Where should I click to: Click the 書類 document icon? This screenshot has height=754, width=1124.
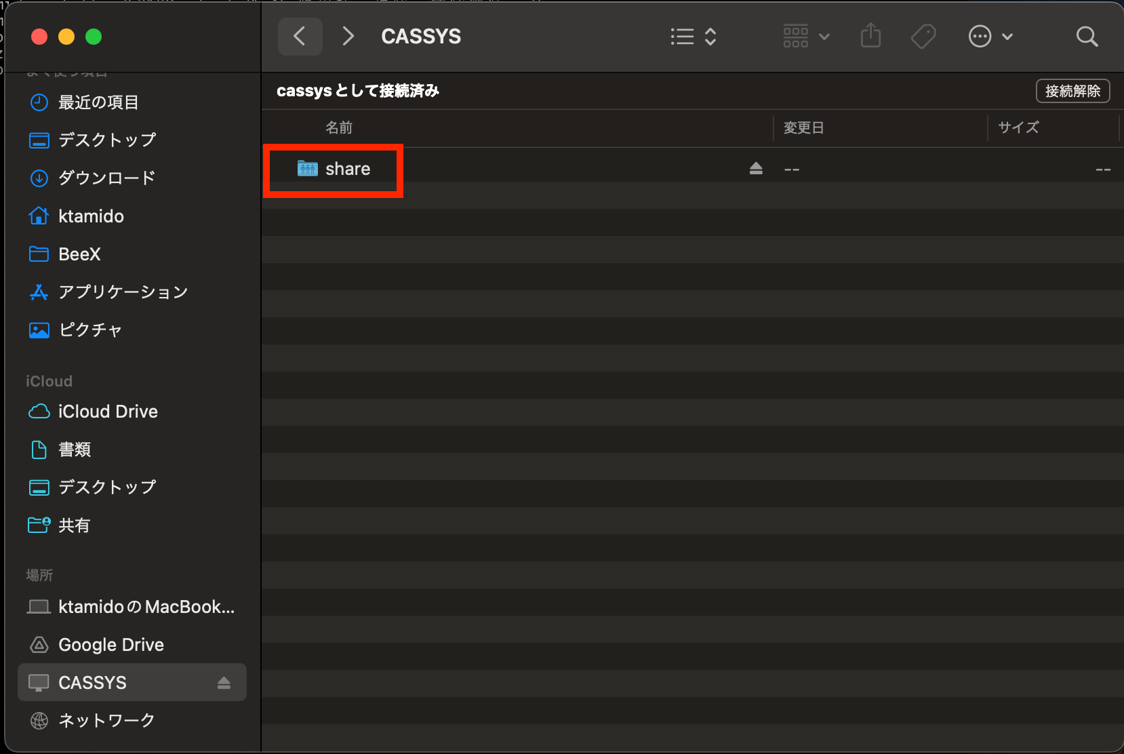tap(39, 450)
